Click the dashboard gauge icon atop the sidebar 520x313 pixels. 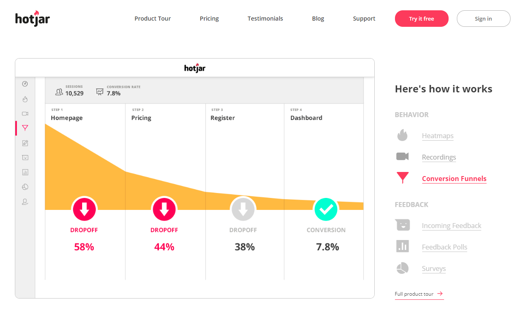coord(25,84)
